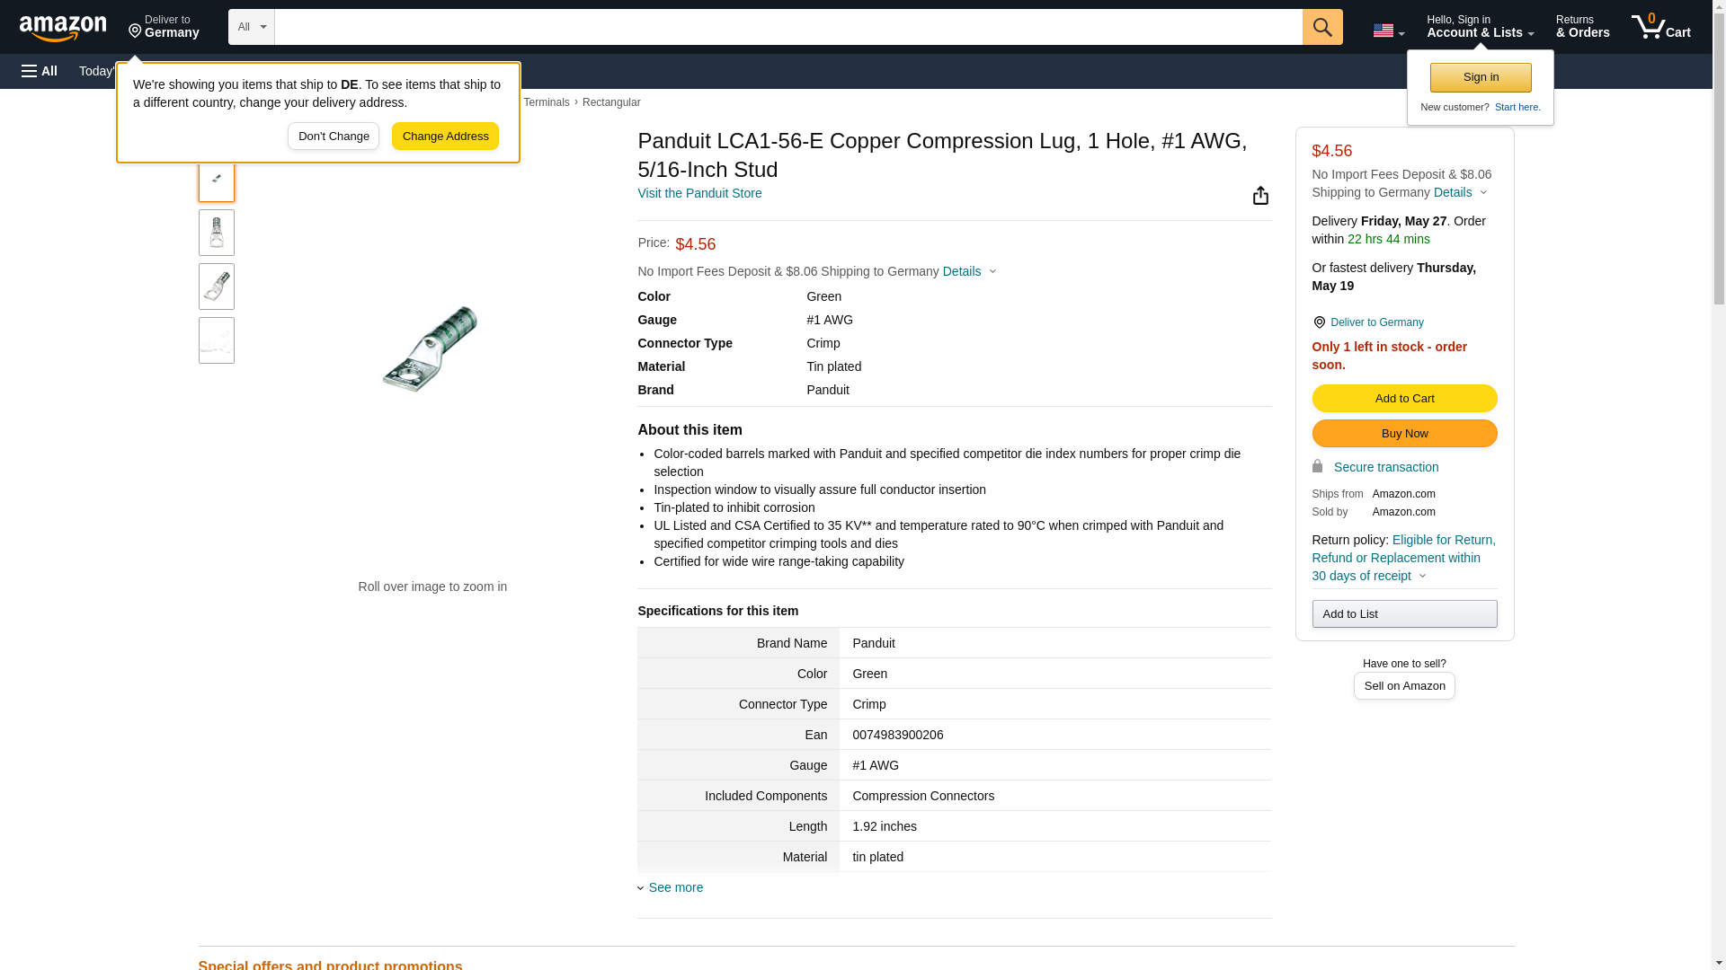Expand the return policy details
This screenshot has height=970, width=1726.
point(1422,576)
